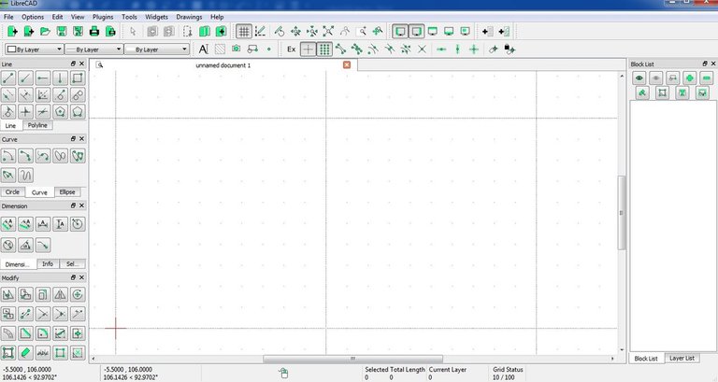Float the Curve panel
The height and width of the screenshot is (382, 718).
(73, 138)
